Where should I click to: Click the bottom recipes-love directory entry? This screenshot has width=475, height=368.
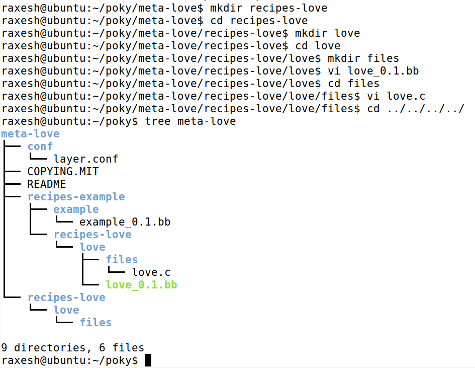66,297
